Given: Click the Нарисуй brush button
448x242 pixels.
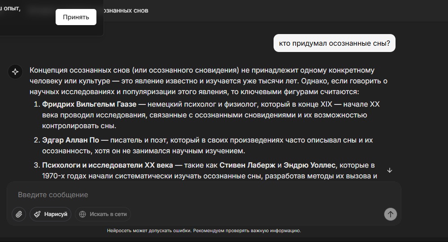Looking at the screenshot, I should 51,214.
